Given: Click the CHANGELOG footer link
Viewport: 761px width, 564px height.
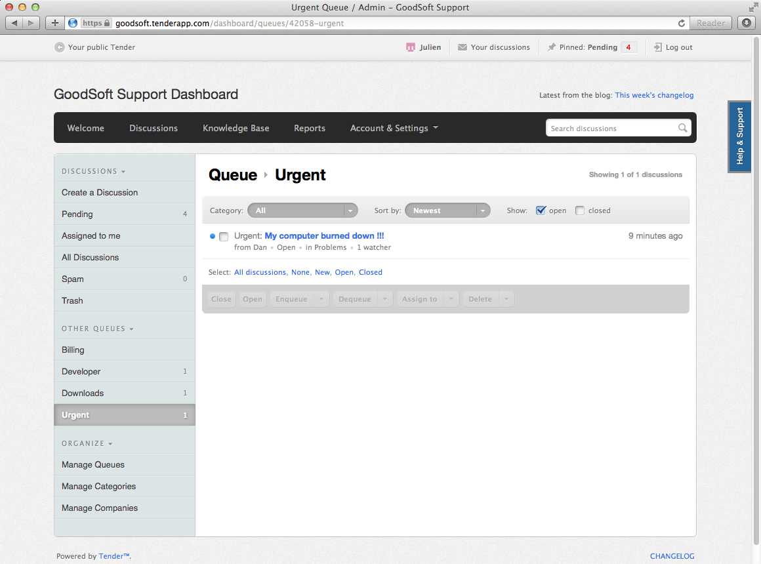Looking at the screenshot, I should click(x=672, y=556).
